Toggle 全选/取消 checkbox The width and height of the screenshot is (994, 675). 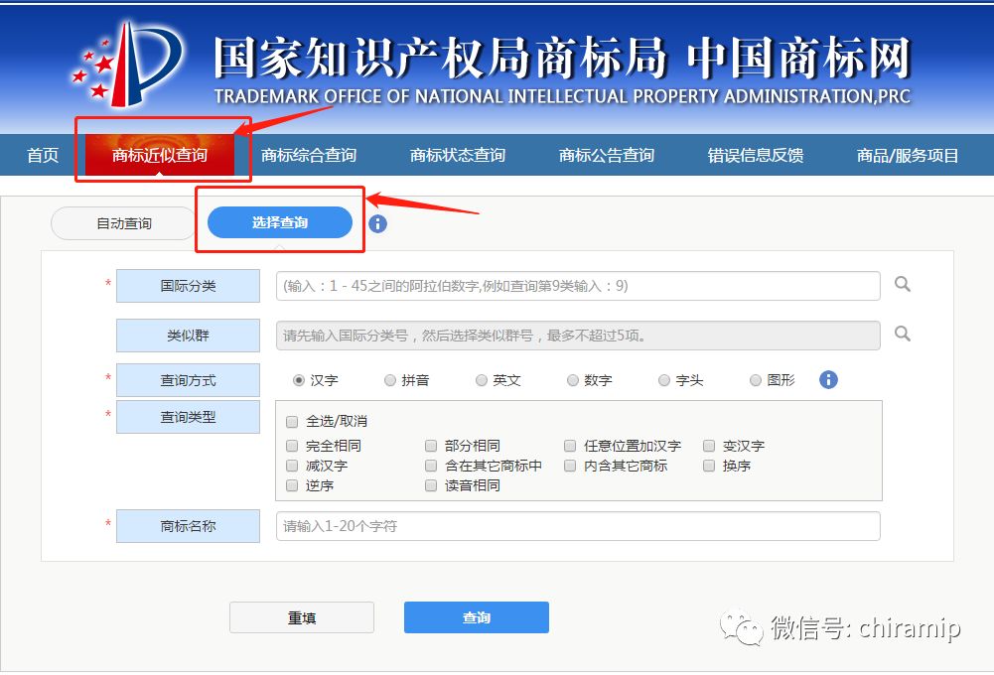(292, 422)
